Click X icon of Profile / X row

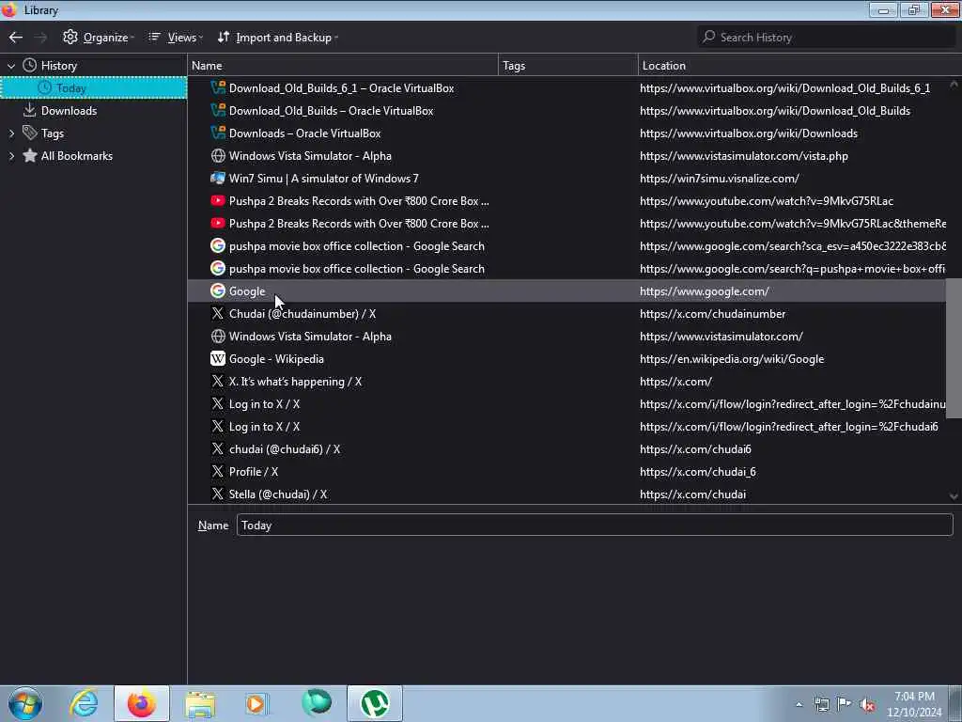(x=218, y=472)
